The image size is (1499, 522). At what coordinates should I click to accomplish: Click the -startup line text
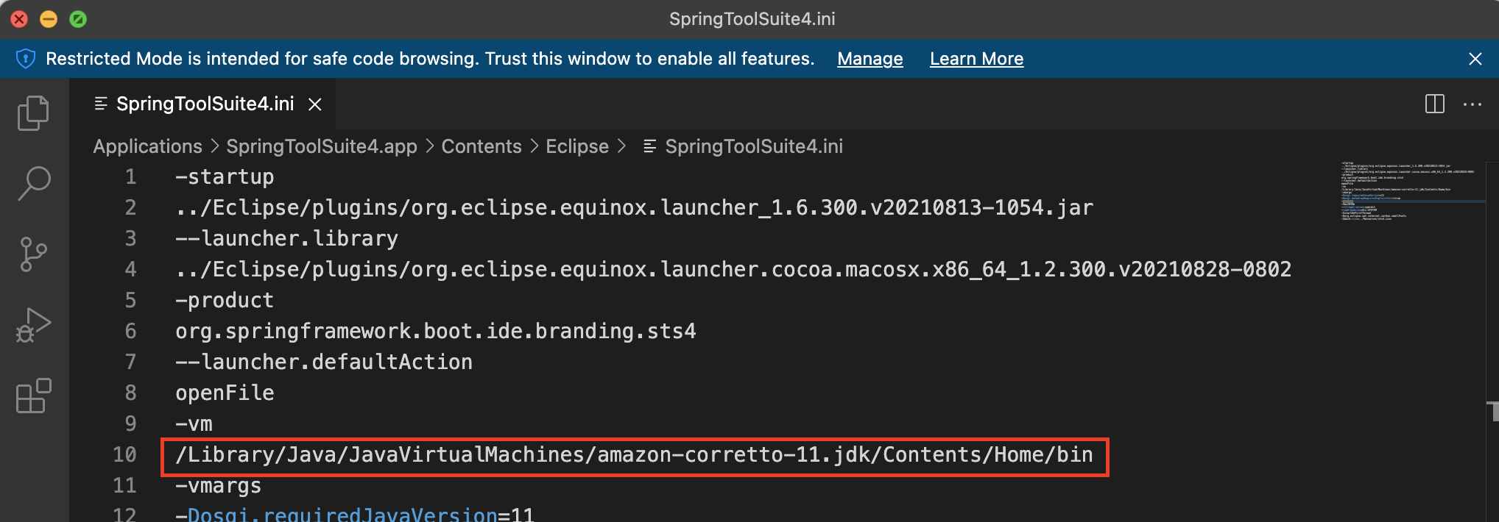(x=225, y=177)
